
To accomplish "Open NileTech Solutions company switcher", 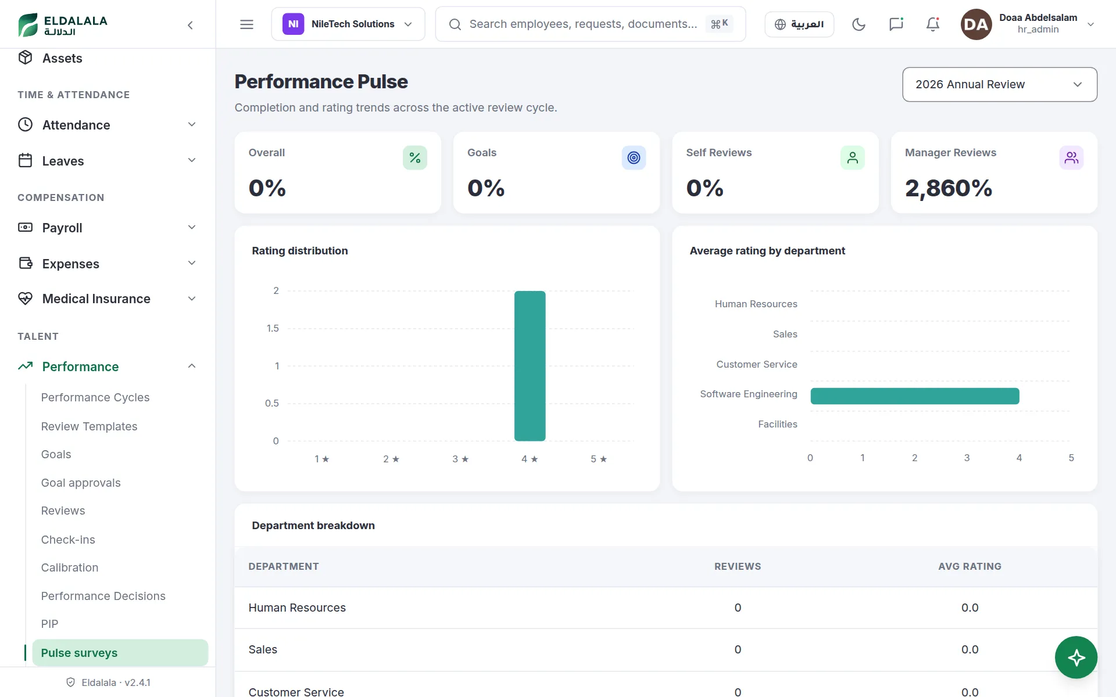I will point(348,24).
